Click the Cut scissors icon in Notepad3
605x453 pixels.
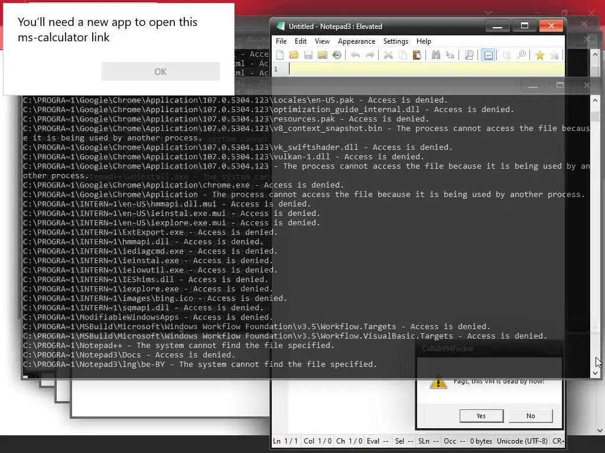pos(388,55)
